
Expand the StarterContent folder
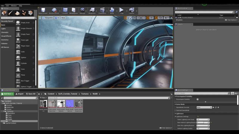[2, 123]
